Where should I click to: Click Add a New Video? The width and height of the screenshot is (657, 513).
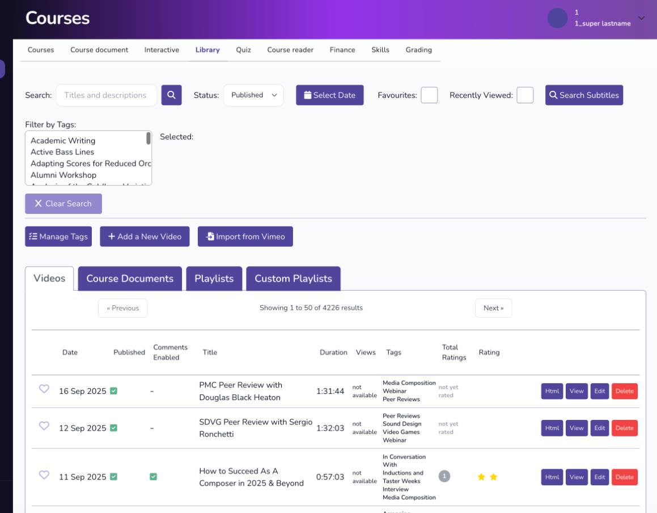pos(145,237)
